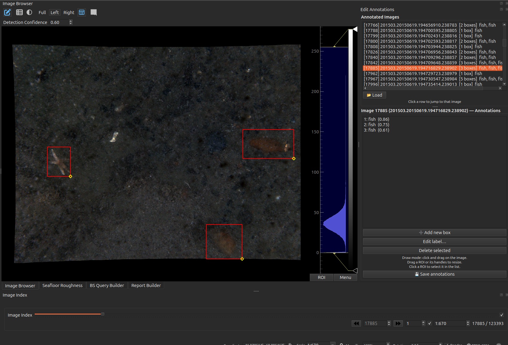Image resolution: width=508 pixels, height=345 pixels.
Task: Float the Edit Annotations panel
Action: (x=501, y=9)
